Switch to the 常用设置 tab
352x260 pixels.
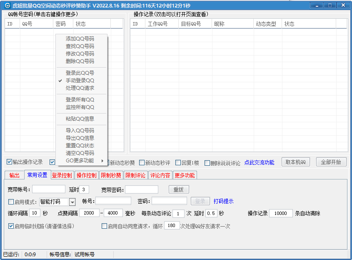[37, 175]
